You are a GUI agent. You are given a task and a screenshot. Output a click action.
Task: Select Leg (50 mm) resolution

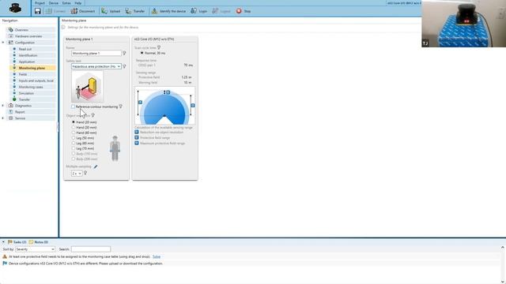coord(74,138)
